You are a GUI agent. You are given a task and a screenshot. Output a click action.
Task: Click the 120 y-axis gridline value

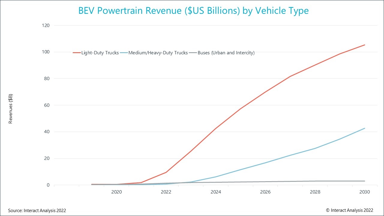46,25
